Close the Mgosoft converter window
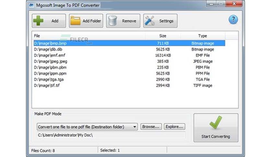This screenshot has width=271, height=157. 234,4
